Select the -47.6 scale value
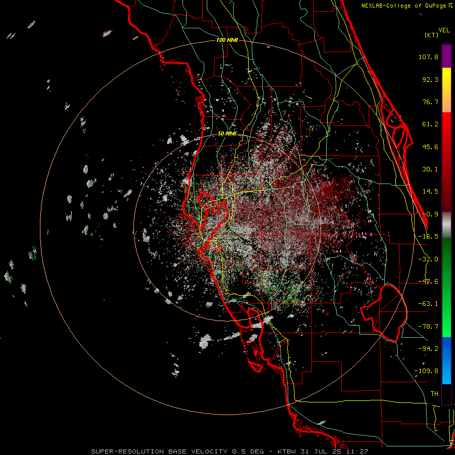 428,282
